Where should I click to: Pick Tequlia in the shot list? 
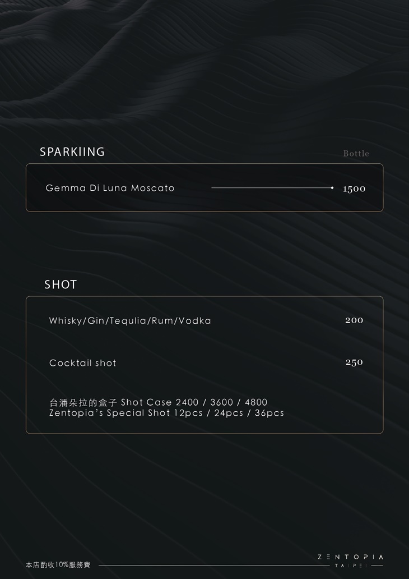click(x=128, y=321)
